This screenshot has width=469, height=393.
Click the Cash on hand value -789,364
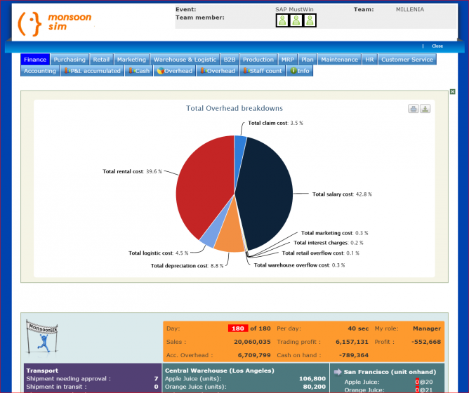click(x=354, y=355)
